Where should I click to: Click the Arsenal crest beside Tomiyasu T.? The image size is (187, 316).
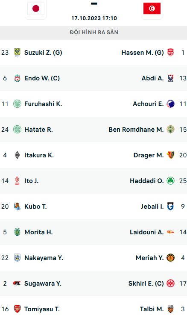[18, 309]
